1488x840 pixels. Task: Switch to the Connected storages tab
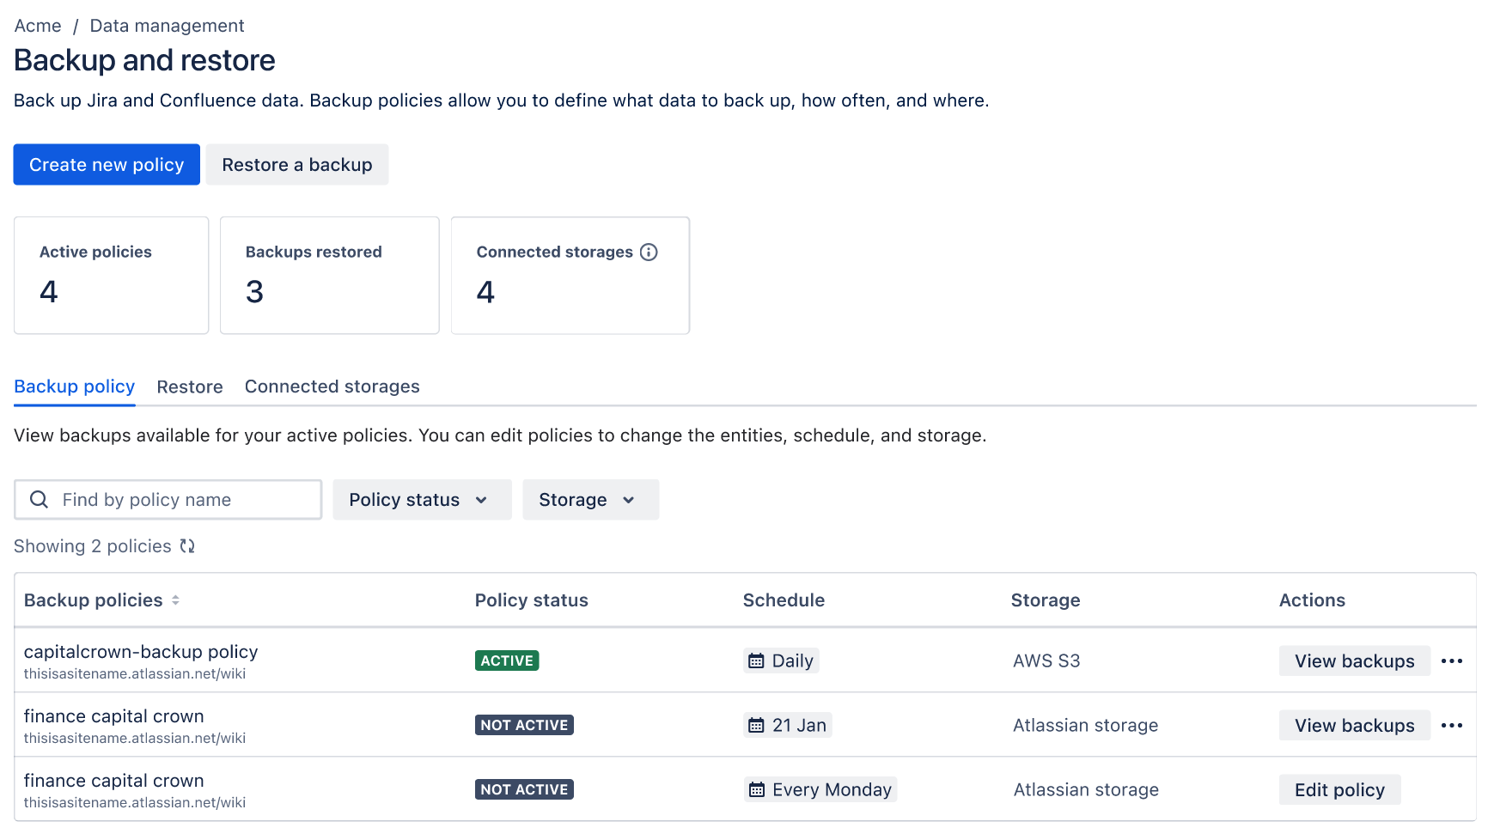[x=332, y=387]
